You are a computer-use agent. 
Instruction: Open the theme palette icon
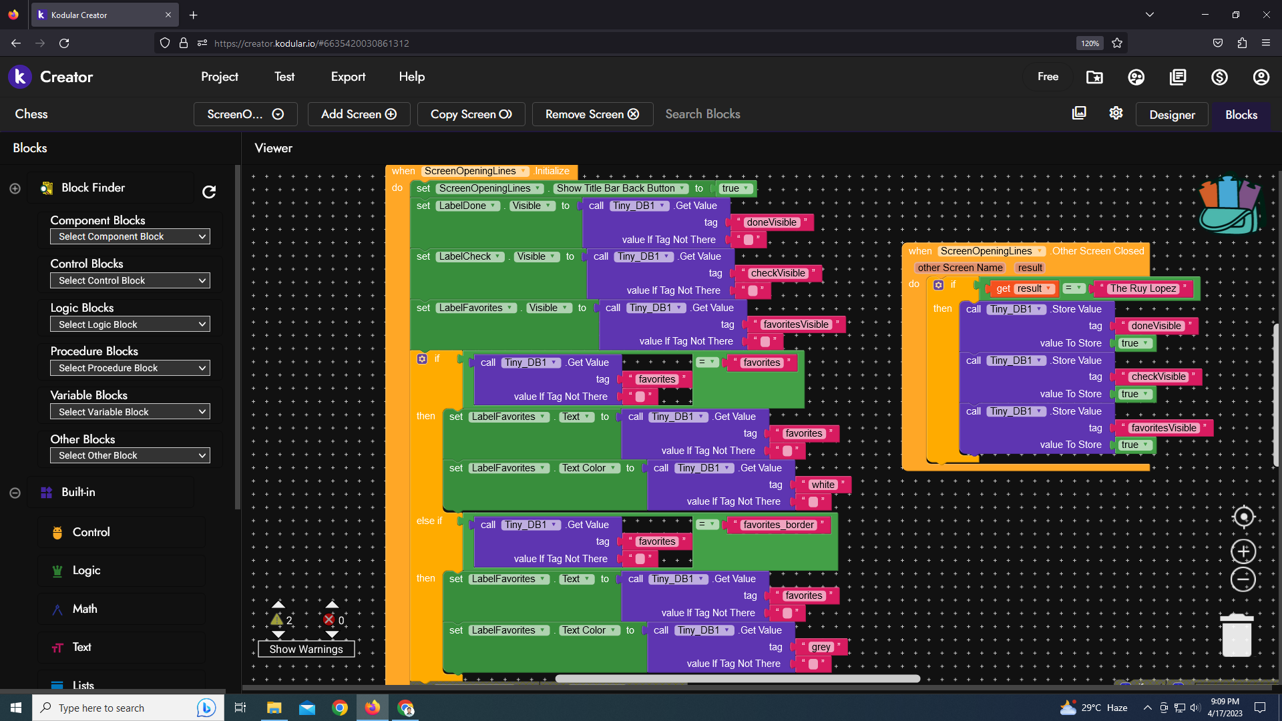[1136, 77]
